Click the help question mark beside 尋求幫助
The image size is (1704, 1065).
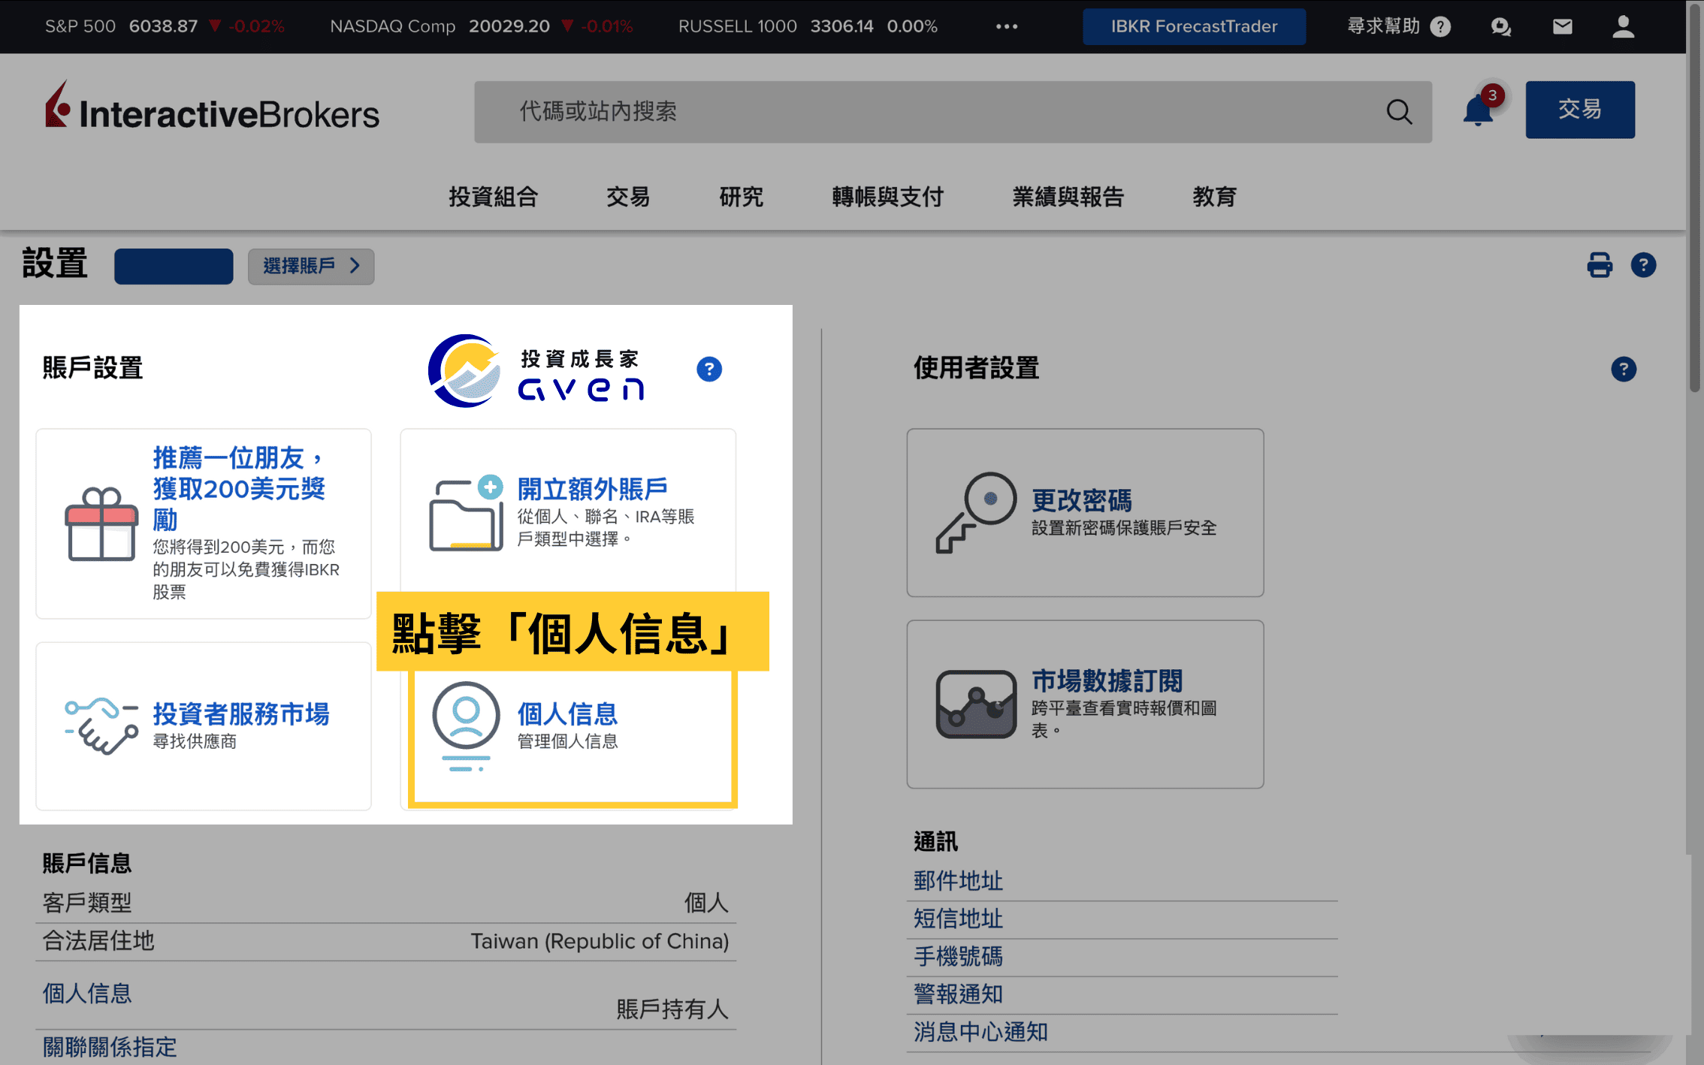click(1440, 27)
